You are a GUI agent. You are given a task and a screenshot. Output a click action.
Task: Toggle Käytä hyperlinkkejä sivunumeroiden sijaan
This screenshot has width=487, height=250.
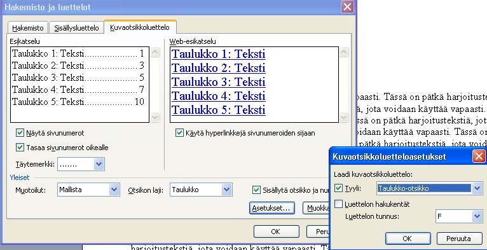click(179, 133)
